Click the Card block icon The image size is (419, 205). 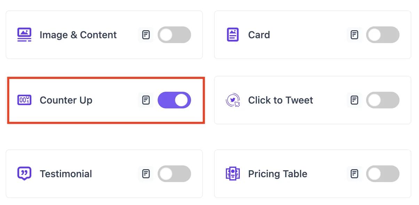(x=233, y=35)
